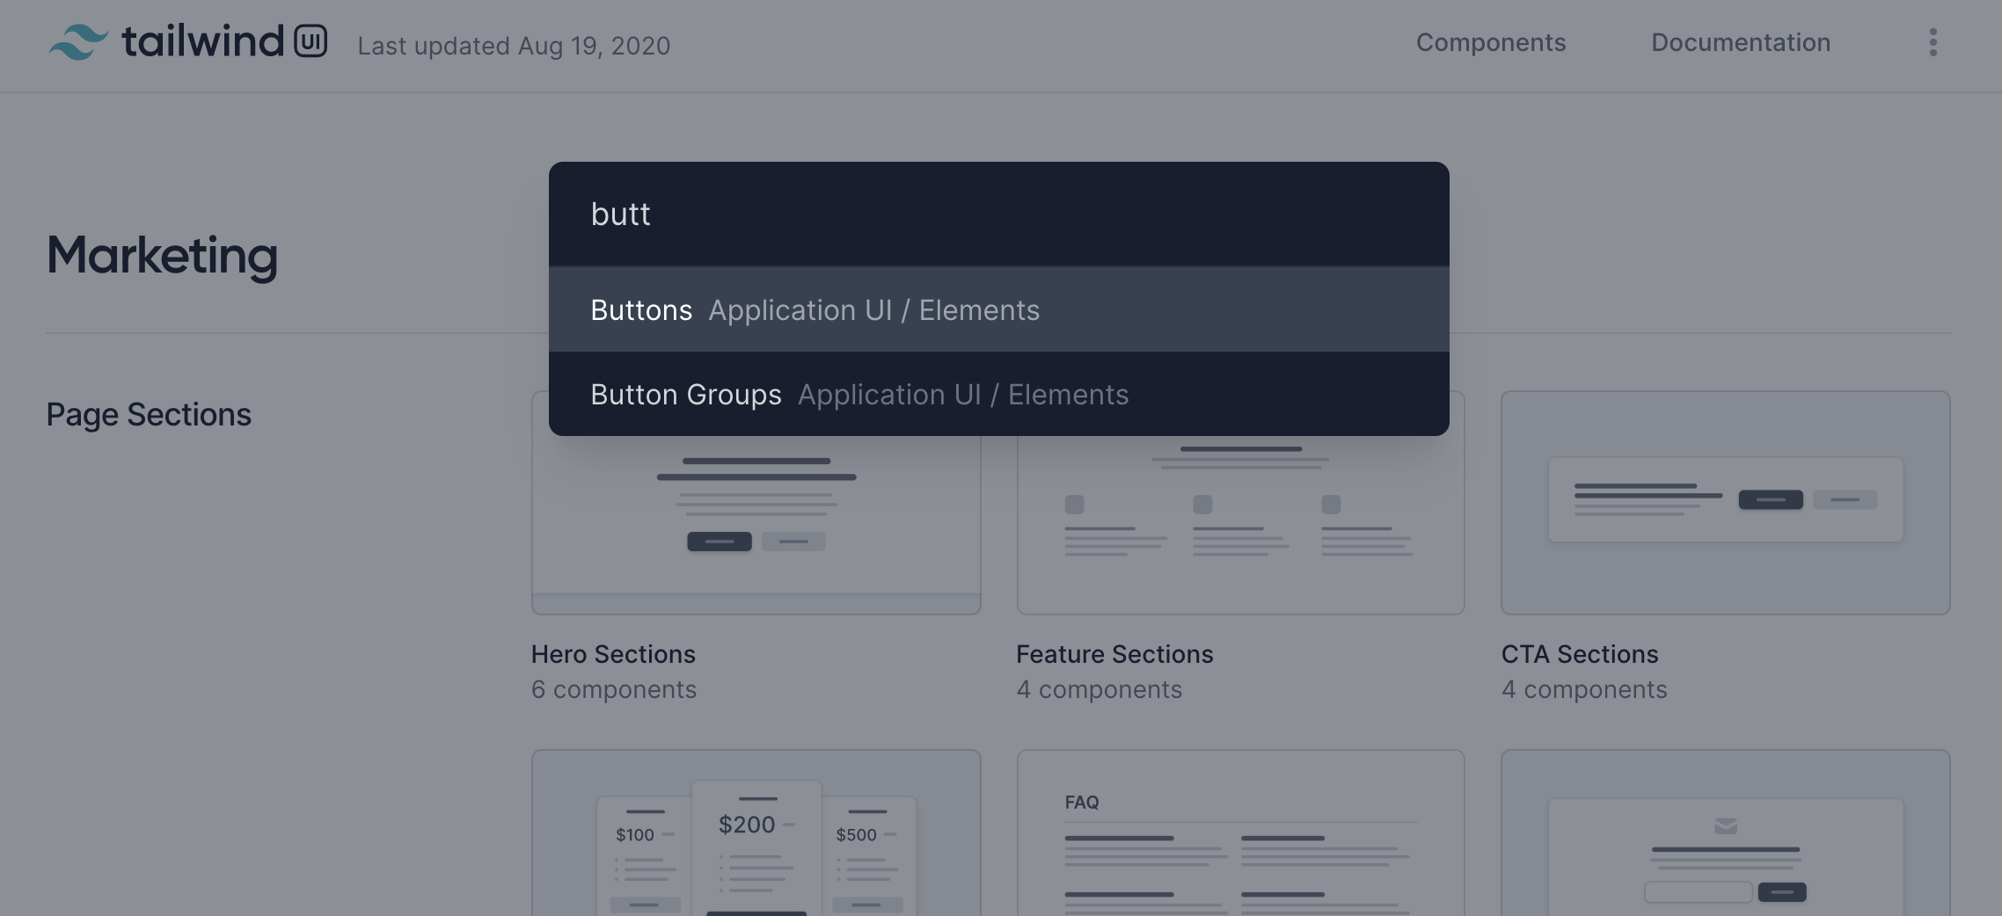The height and width of the screenshot is (916, 2002).
Task: Open the three-dot overflow menu
Action: point(1933,41)
